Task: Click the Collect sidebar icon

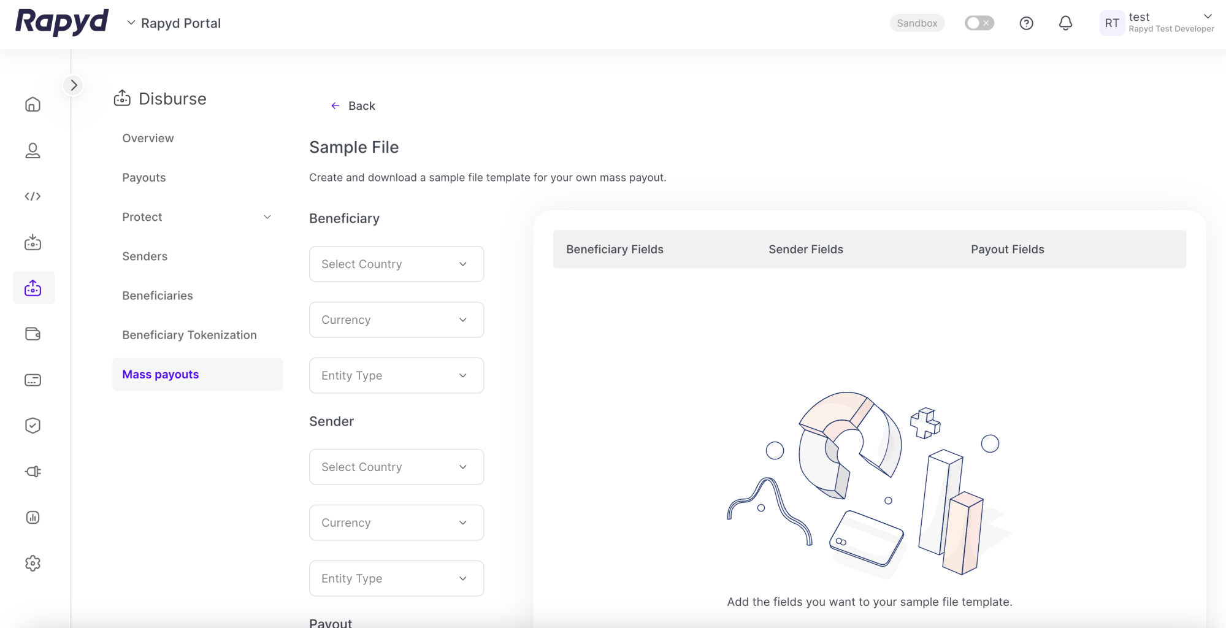Action: (x=33, y=243)
